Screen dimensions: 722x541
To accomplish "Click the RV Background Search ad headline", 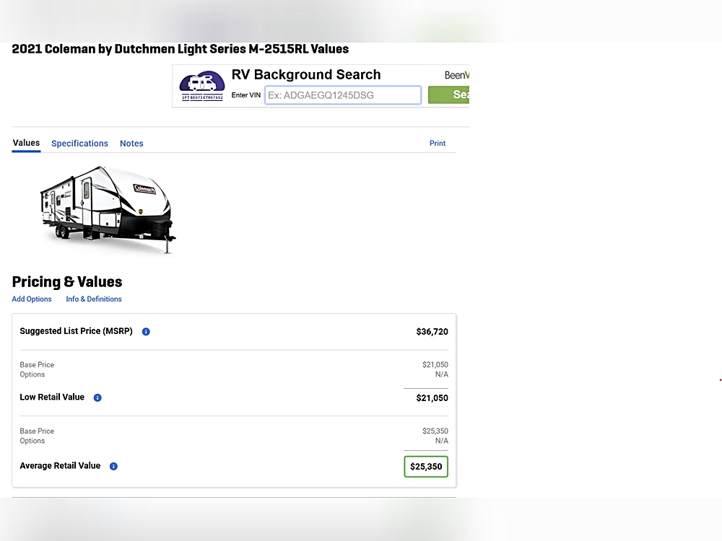I will (305, 75).
